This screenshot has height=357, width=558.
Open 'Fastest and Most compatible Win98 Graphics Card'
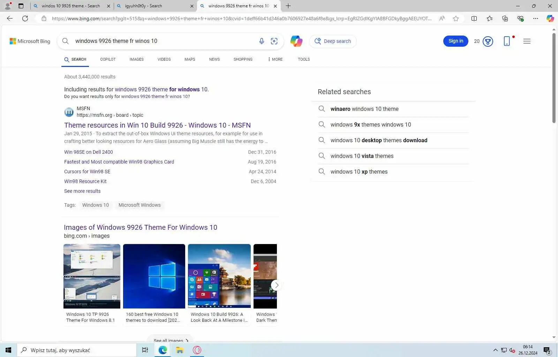[119, 162]
